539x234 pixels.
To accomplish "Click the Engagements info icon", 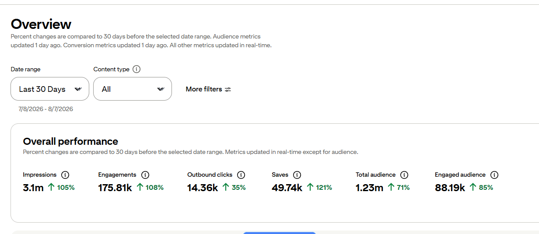I will point(145,175).
